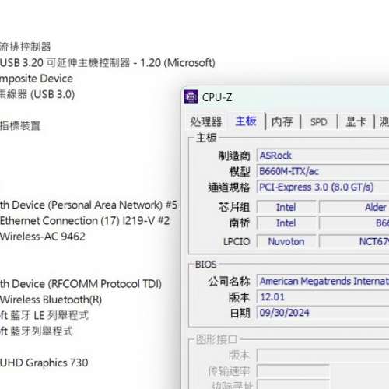Select USB 3.20 可延伸主機控制器 device entry

pos(107,63)
